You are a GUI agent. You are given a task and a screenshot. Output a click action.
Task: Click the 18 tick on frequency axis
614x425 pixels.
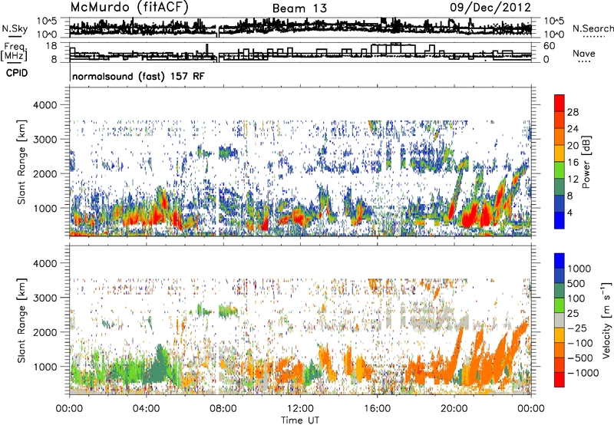pyautogui.click(x=51, y=46)
